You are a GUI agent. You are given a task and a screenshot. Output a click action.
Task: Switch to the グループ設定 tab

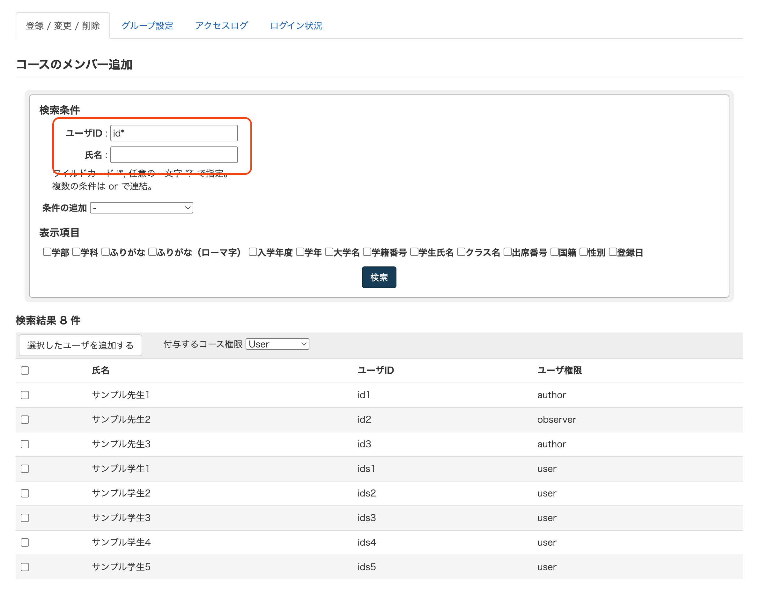147,26
